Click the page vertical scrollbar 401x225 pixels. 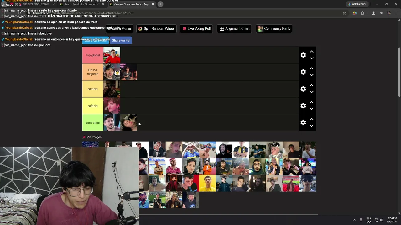click(399, 72)
